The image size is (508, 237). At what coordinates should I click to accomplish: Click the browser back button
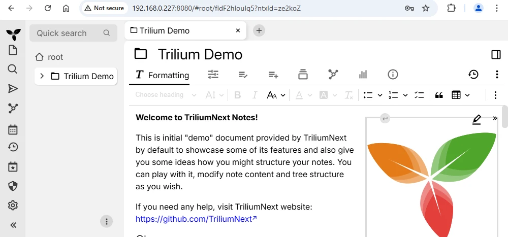11,9
